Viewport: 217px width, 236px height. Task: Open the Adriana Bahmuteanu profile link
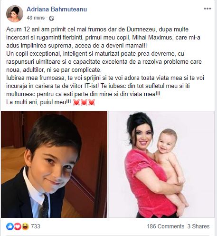pos(57,9)
